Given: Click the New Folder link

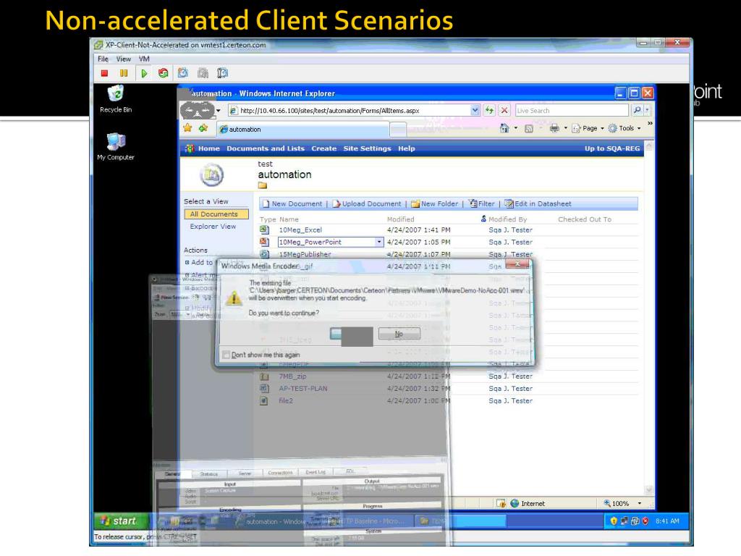Looking at the screenshot, I should [x=435, y=203].
